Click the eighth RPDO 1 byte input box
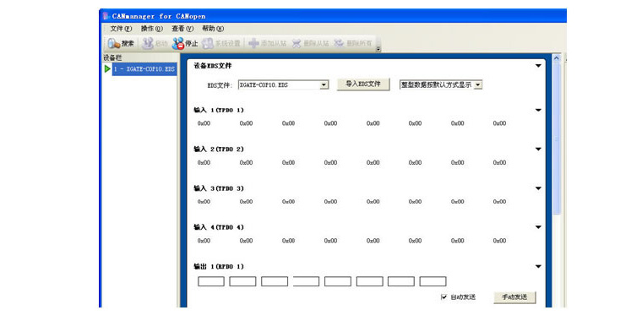 433,281
